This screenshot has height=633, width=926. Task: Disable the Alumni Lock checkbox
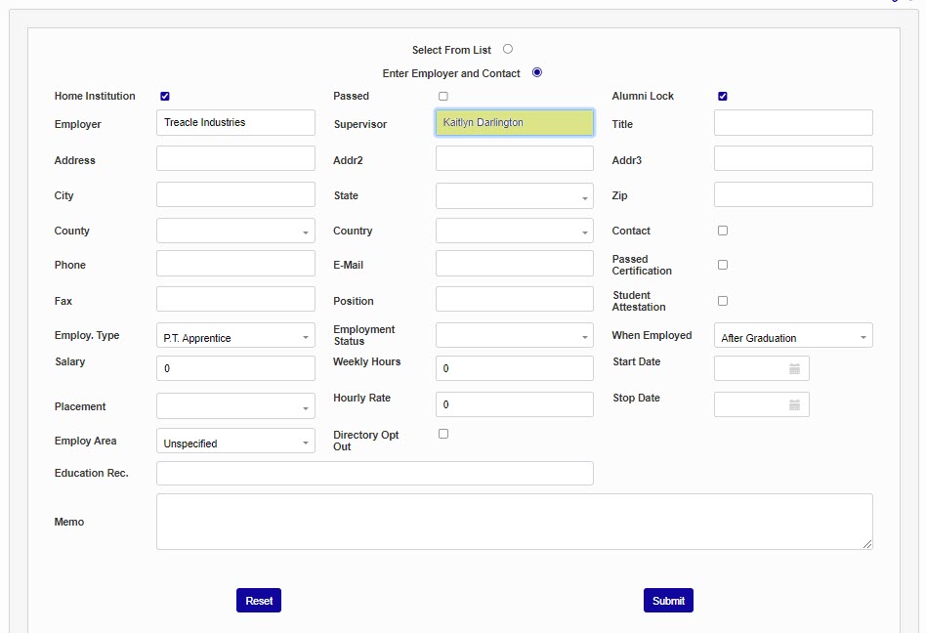(x=723, y=97)
